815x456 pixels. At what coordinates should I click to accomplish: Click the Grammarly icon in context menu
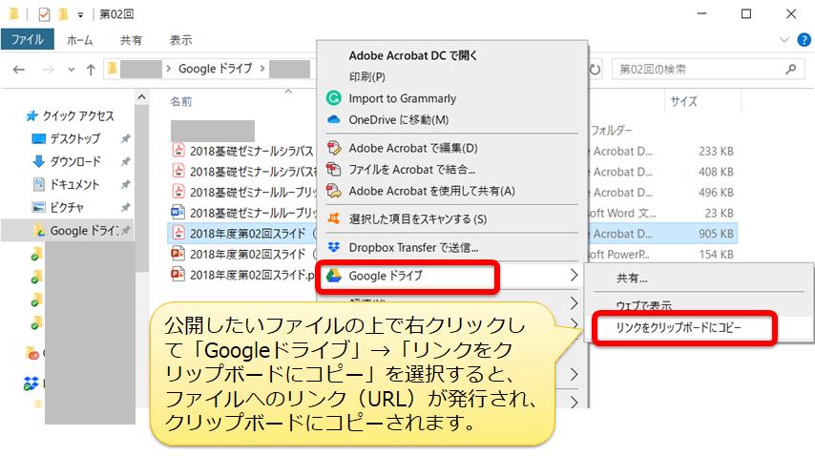[334, 97]
